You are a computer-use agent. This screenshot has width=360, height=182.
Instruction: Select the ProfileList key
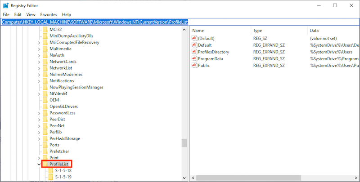tap(59, 164)
